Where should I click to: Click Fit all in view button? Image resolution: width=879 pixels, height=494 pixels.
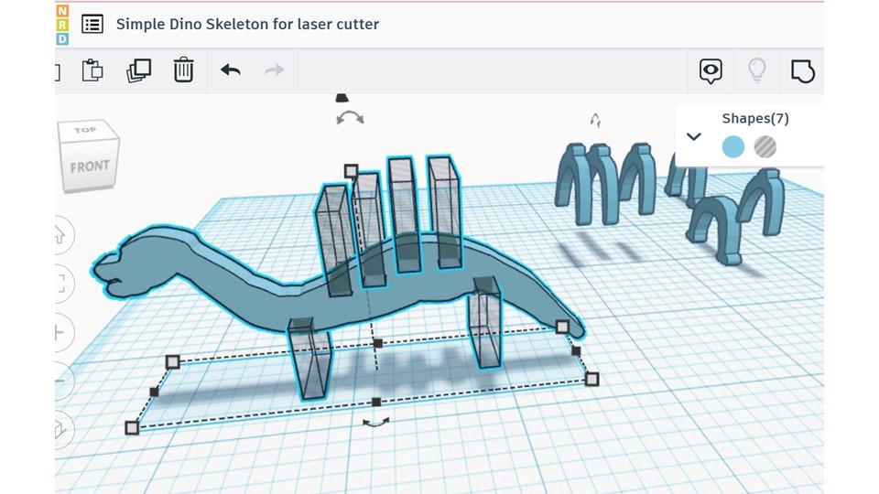(61, 284)
